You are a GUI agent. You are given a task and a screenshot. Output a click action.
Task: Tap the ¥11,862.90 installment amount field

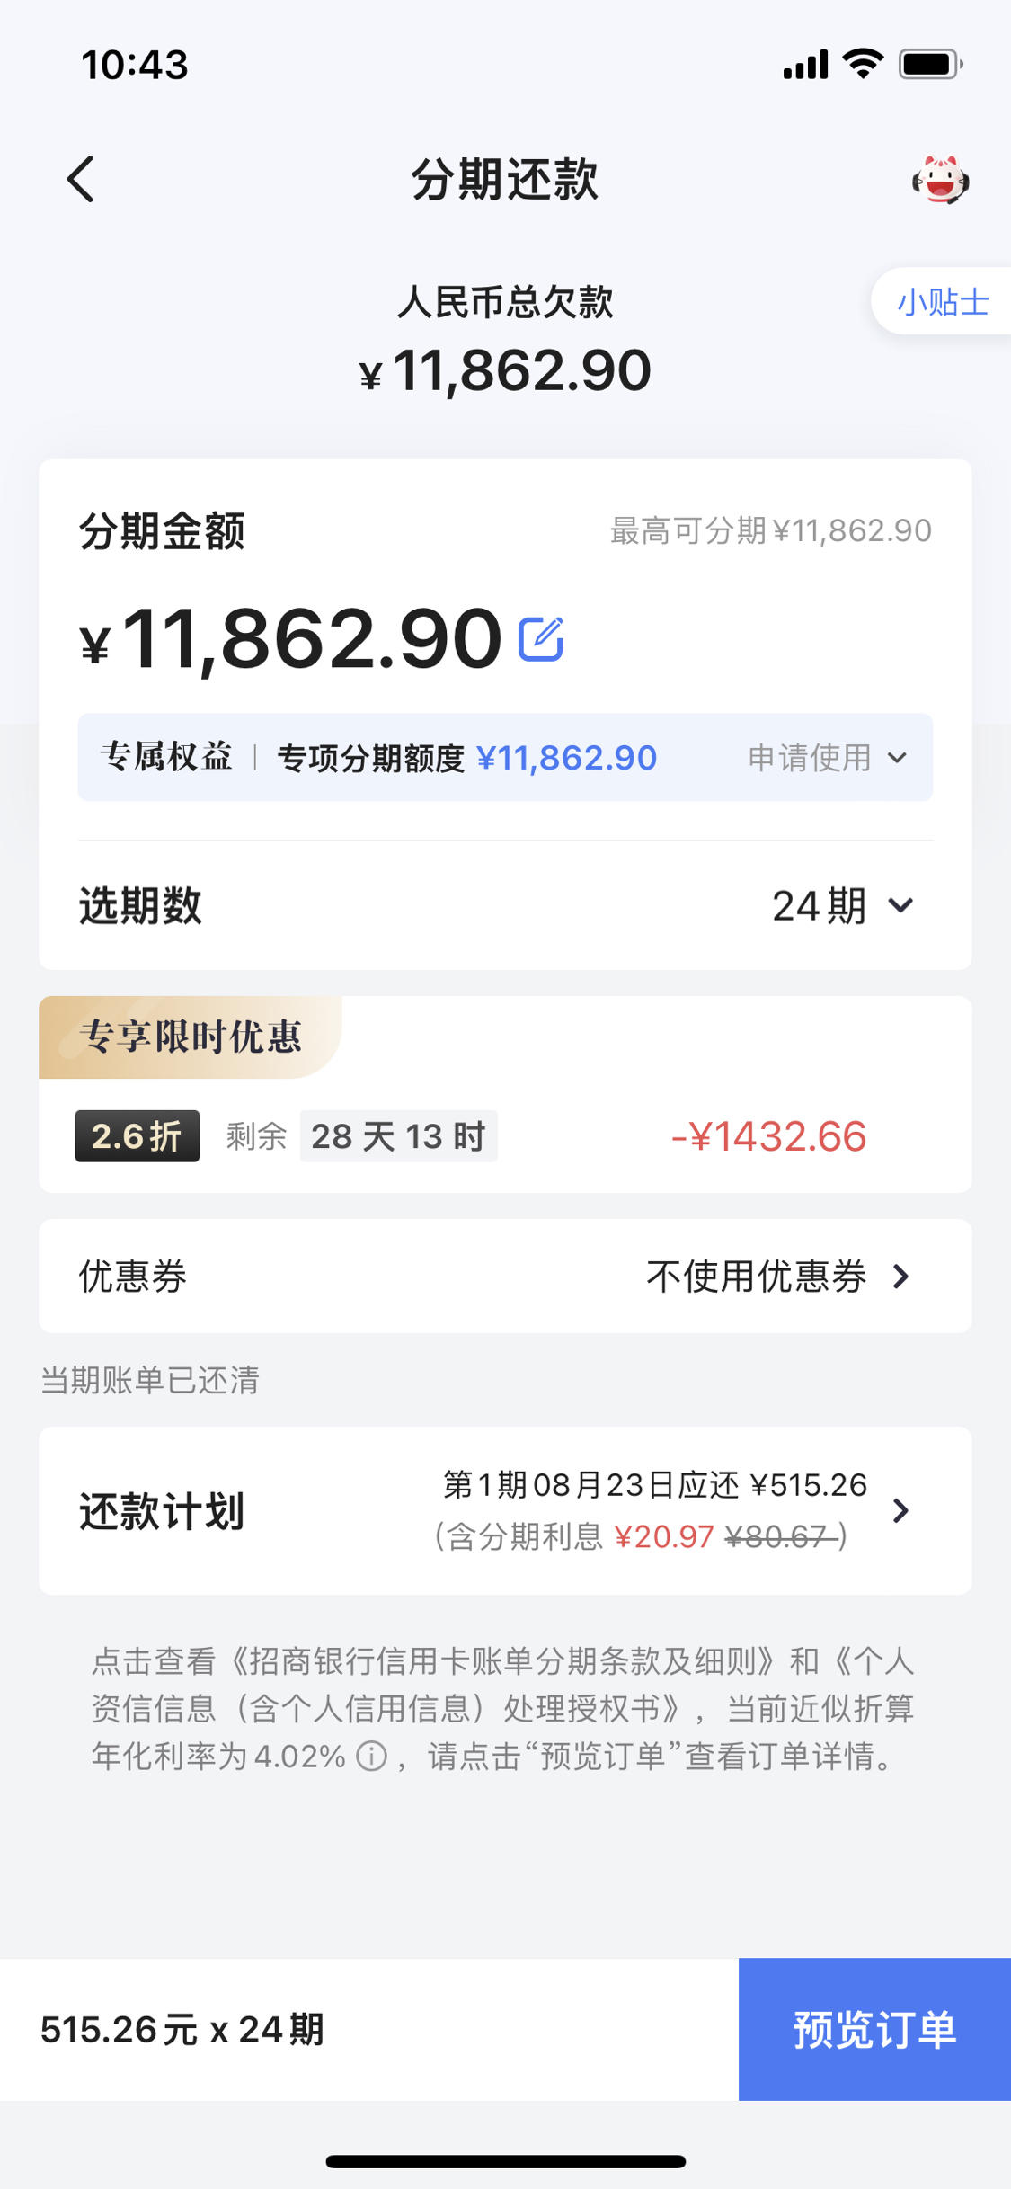(x=290, y=639)
